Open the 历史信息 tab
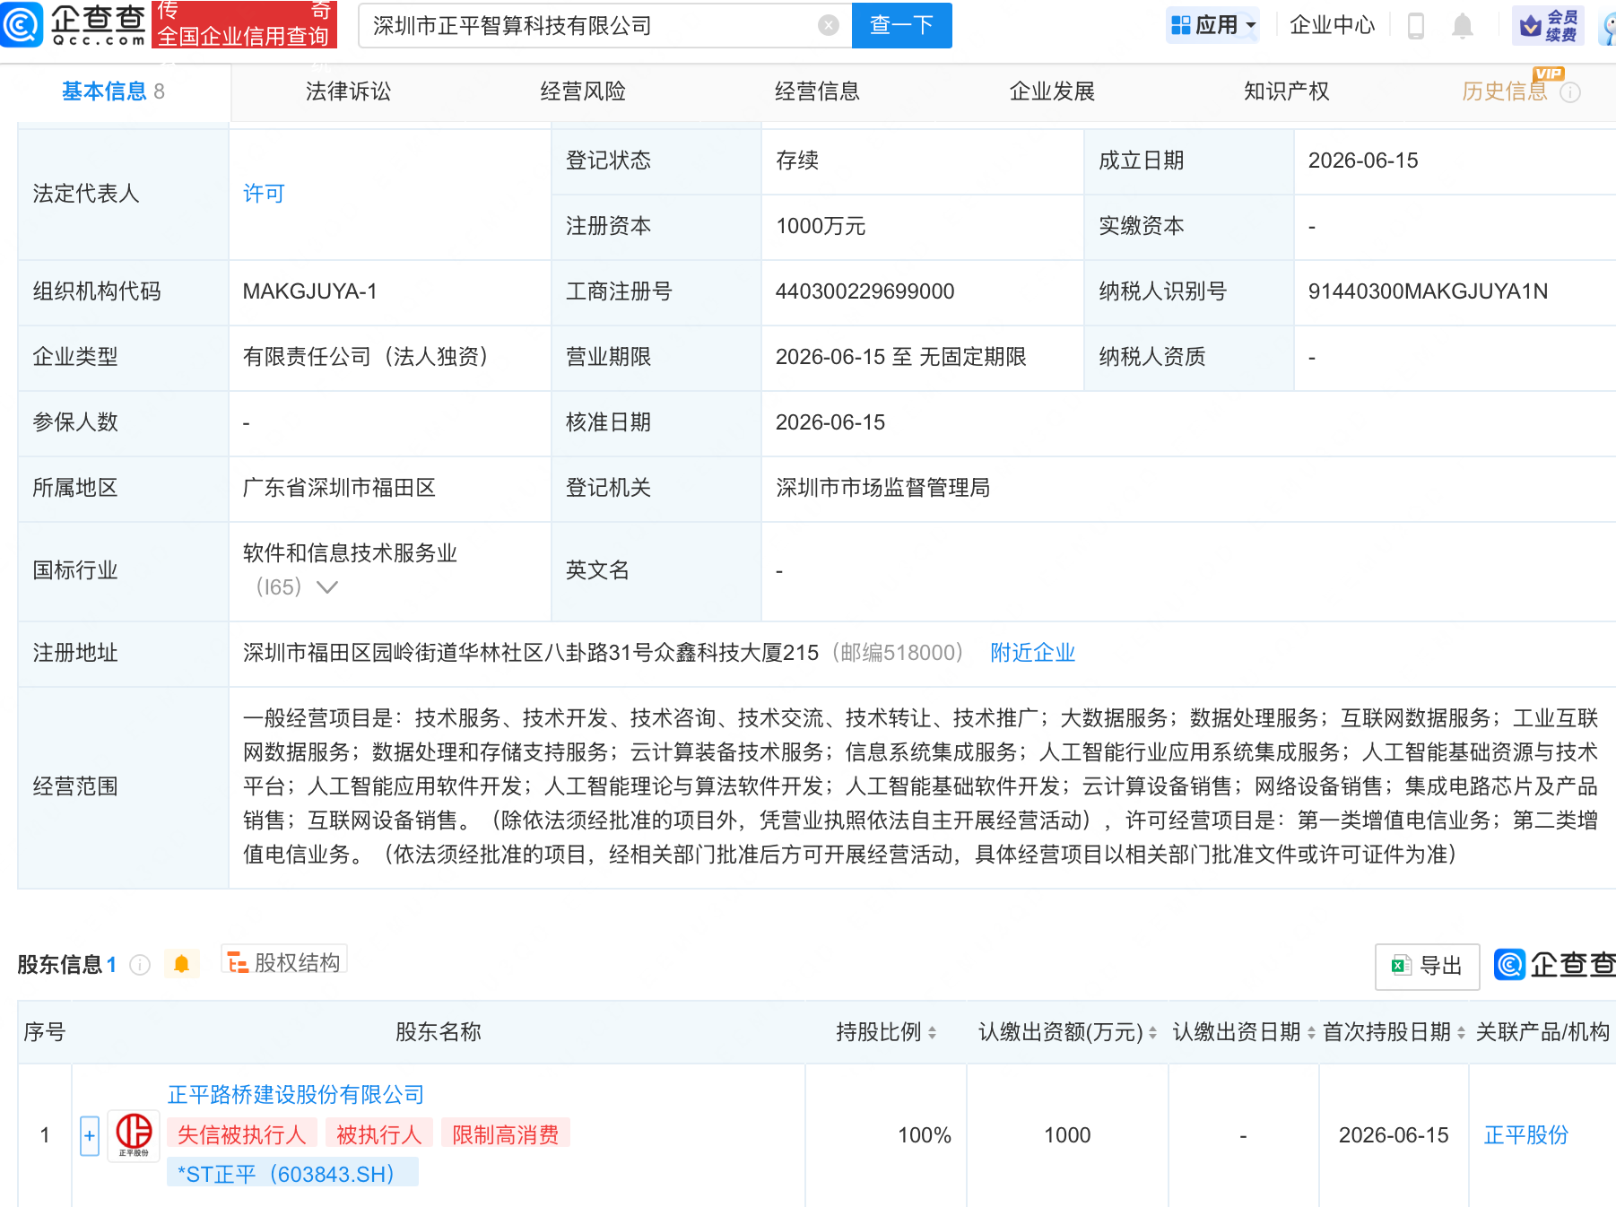Screen dimensions: 1616x1207 [1505, 91]
